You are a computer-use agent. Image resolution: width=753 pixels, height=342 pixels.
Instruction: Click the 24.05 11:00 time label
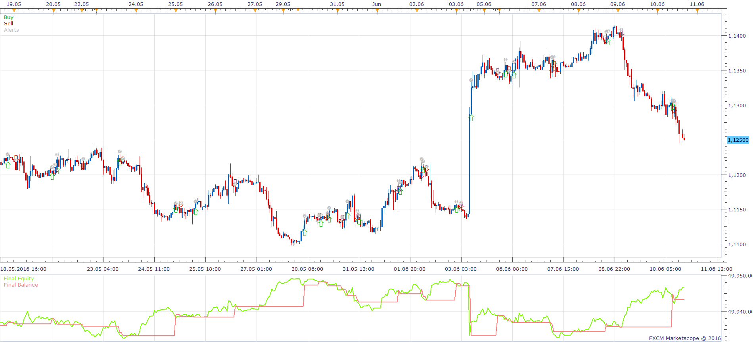coord(154,269)
